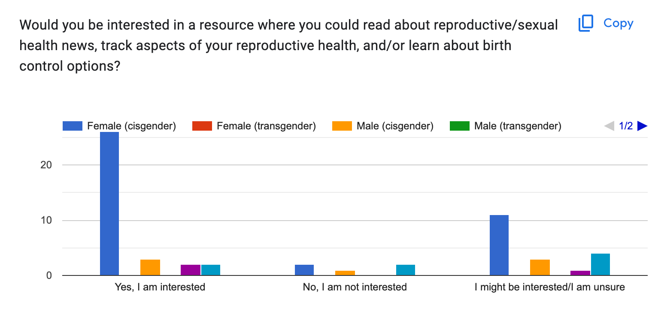Click the Copy text label

(619, 23)
